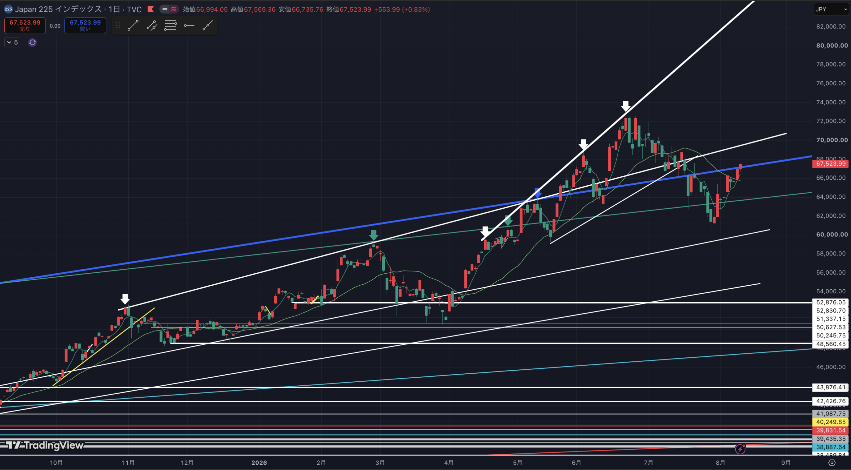
Task: Open the purple lightning bolt notification icon
Action: 740,449
